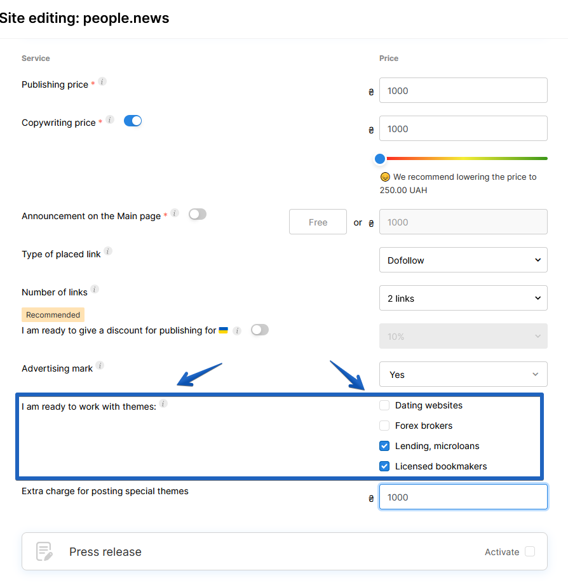
Task: Uncheck the Lending, microloans theme
Action: click(384, 446)
